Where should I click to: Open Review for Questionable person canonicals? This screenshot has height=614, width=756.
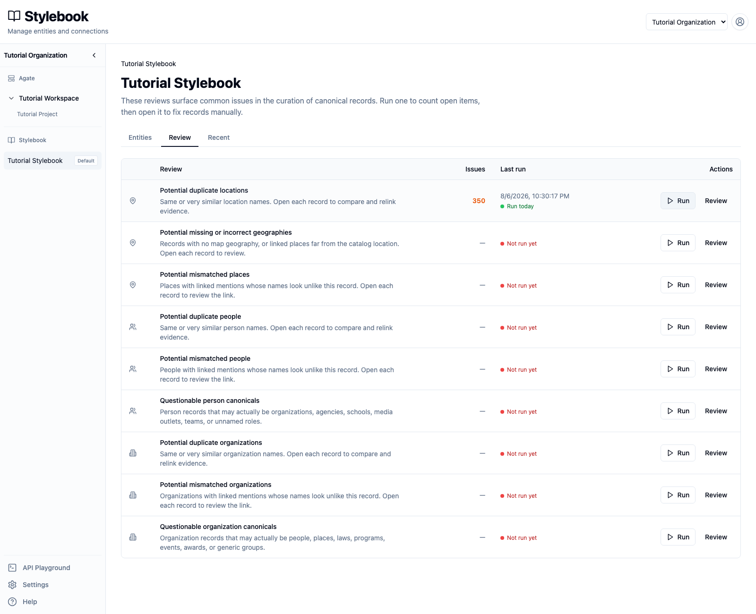716,411
